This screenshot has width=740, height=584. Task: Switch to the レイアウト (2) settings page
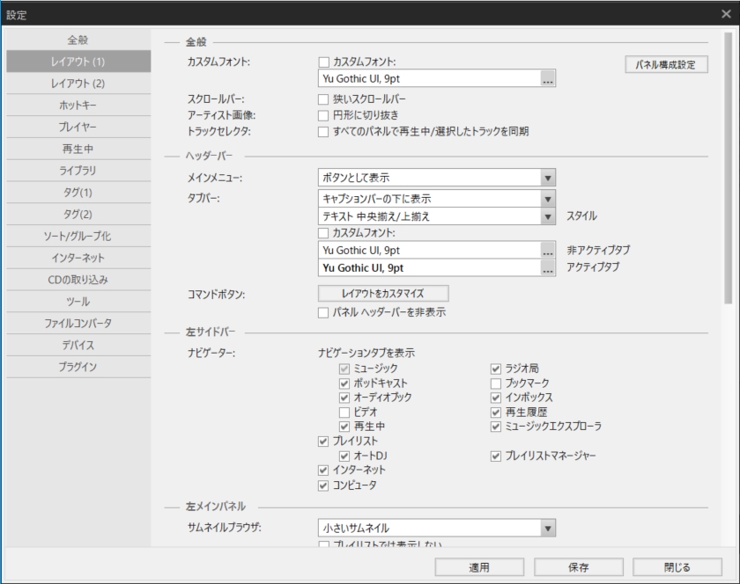point(78,83)
